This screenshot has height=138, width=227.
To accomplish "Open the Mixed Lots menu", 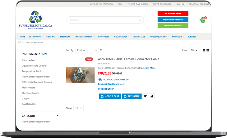I will (178, 37).
